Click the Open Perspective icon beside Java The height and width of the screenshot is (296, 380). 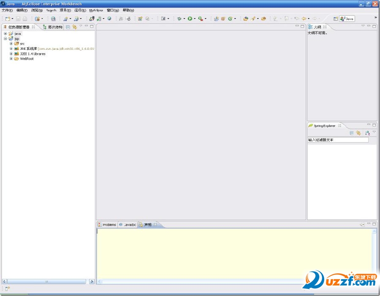pos(336,19)
